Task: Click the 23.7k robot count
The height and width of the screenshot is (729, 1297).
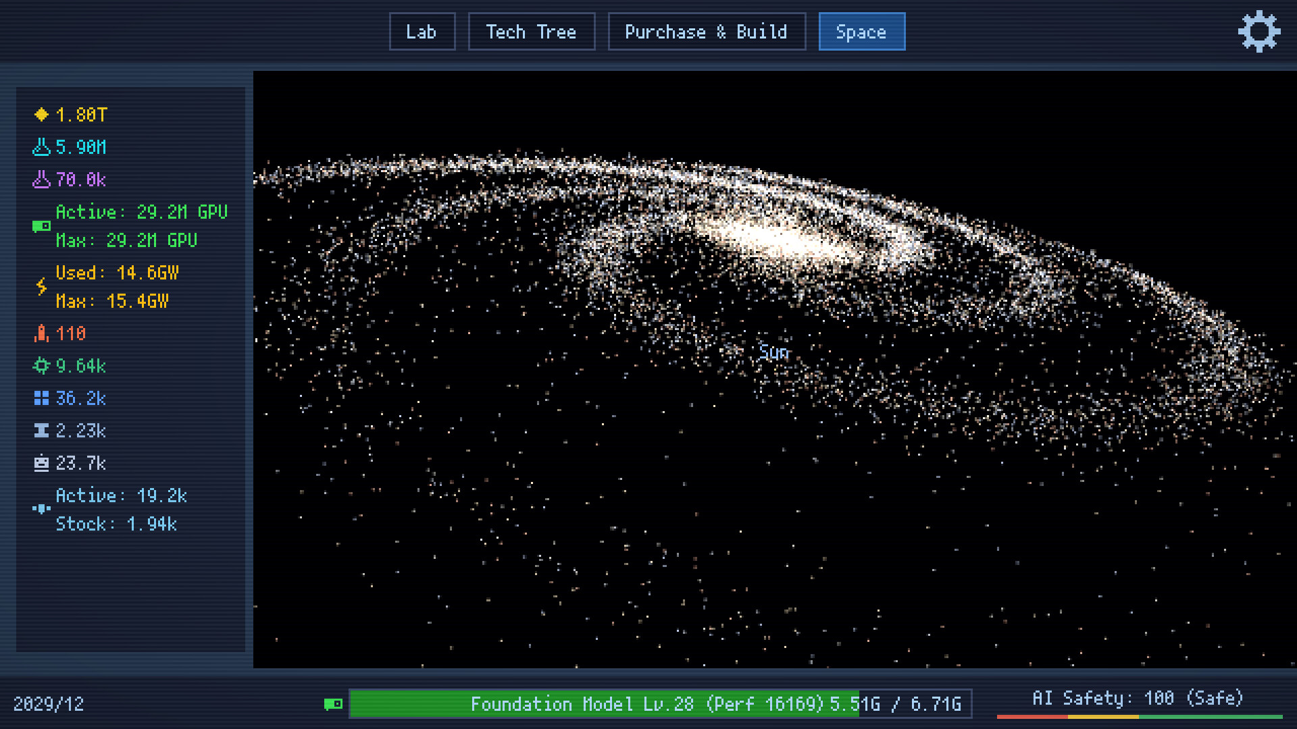Action: pyautogui.click(x=81, y=463)
